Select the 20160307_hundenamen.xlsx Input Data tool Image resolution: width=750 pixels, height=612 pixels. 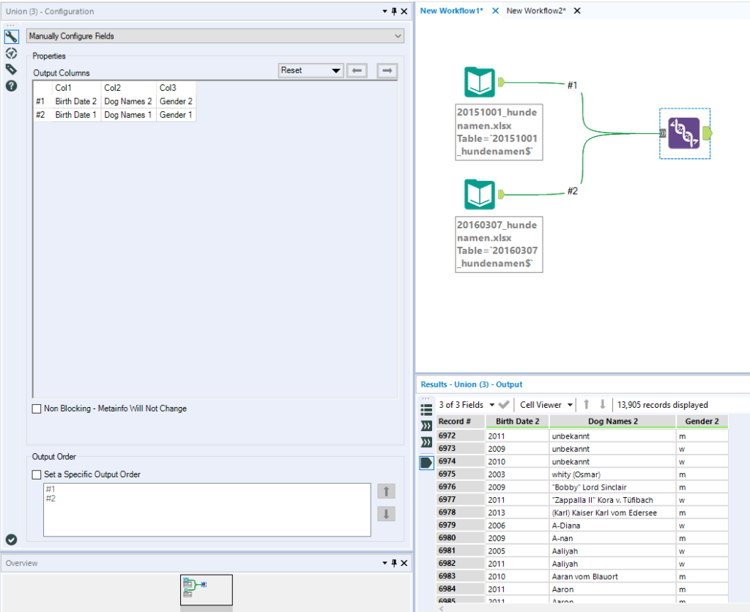click(x=480, y=195)
